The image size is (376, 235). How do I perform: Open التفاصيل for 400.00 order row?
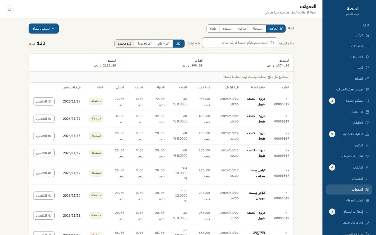pos(44,119)
